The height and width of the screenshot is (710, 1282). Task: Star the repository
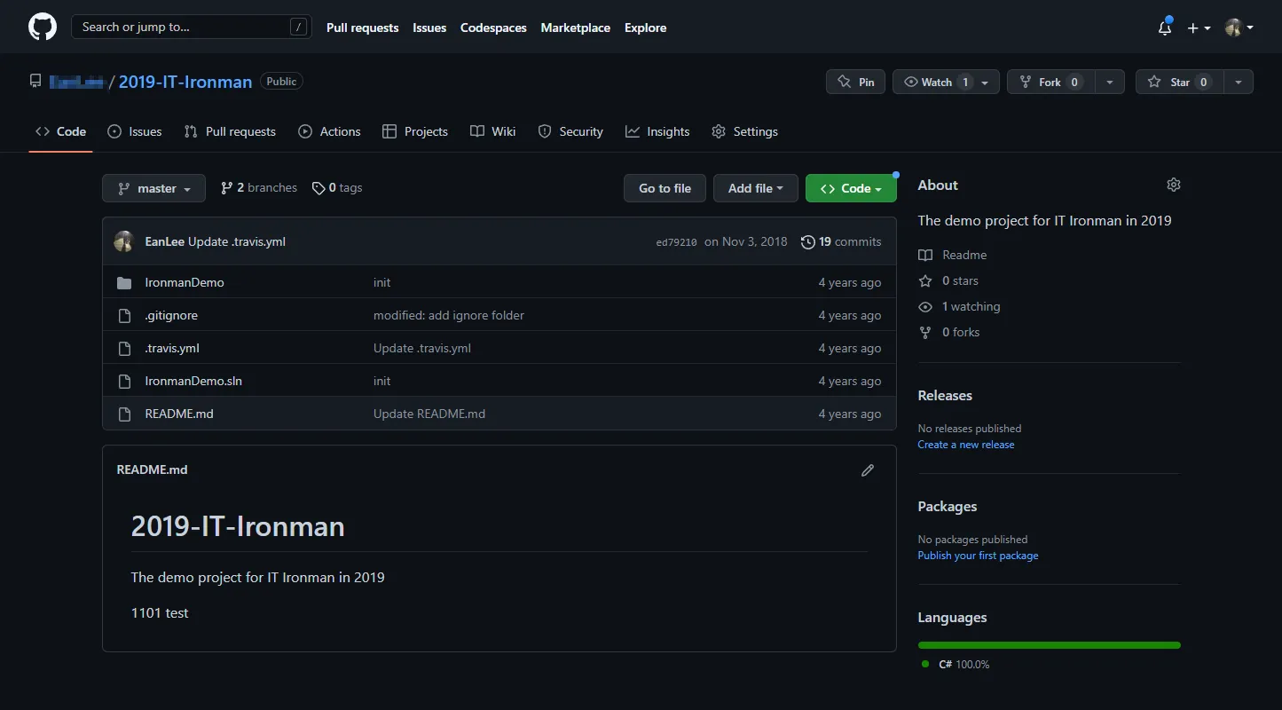1182,81
